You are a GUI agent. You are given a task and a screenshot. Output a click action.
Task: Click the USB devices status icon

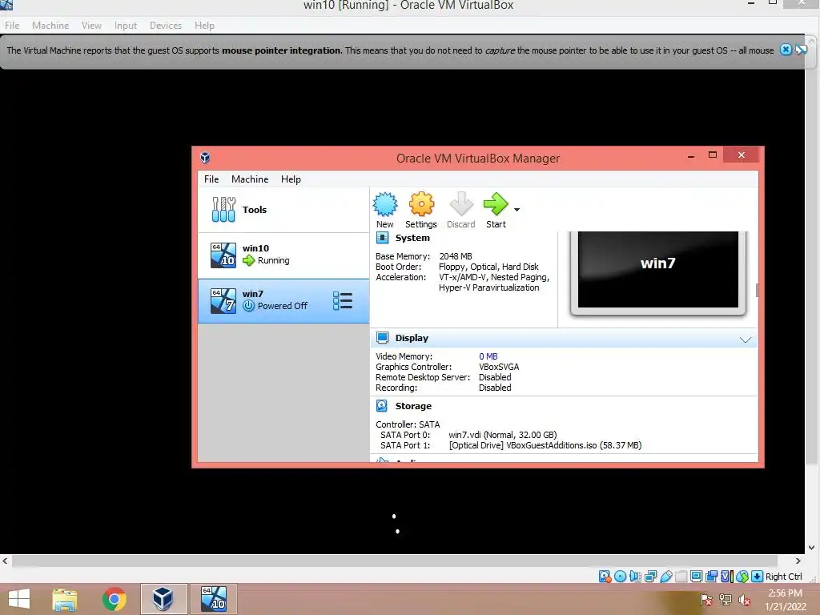(x=665, y=577)
